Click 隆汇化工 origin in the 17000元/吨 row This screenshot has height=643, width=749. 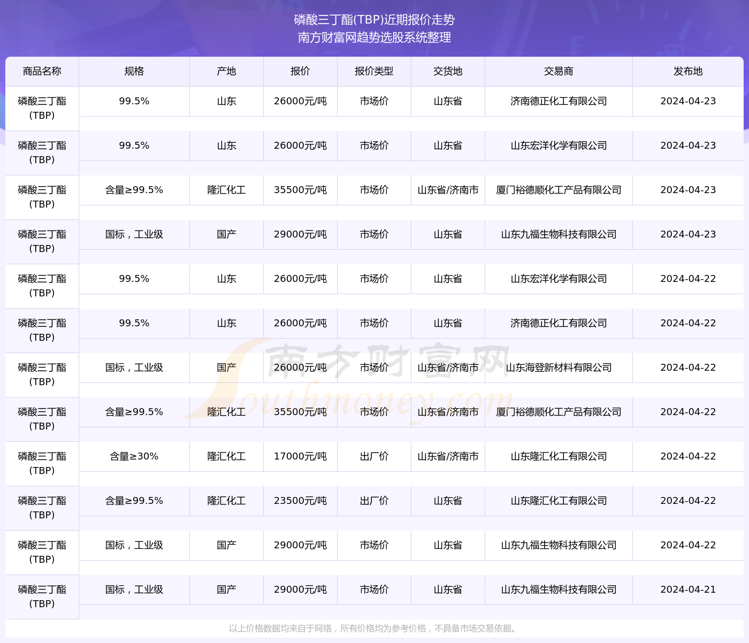(x=226, y=456)
